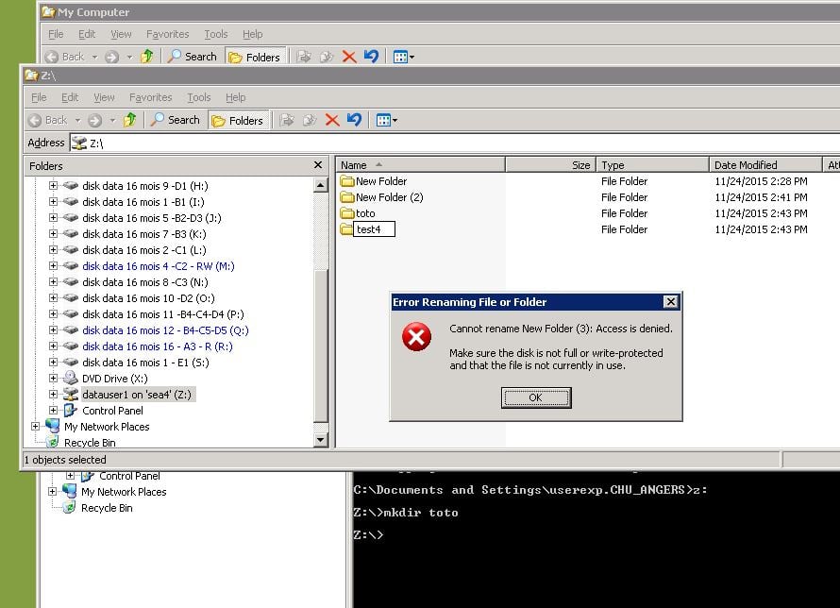Click folder tree scrollbar up arrow

(320, 185)
